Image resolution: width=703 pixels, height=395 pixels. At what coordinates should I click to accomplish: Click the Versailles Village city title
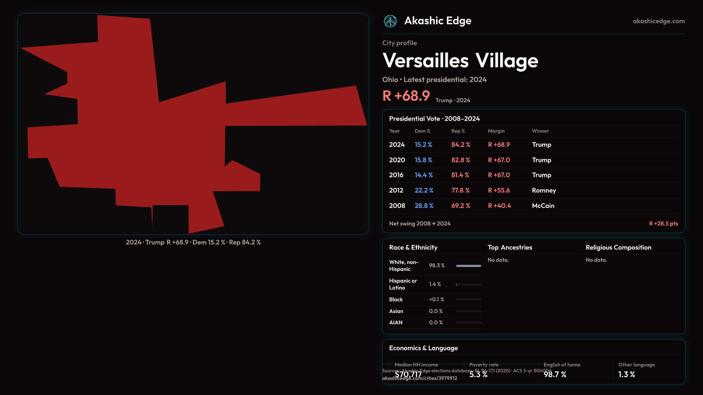460,61
